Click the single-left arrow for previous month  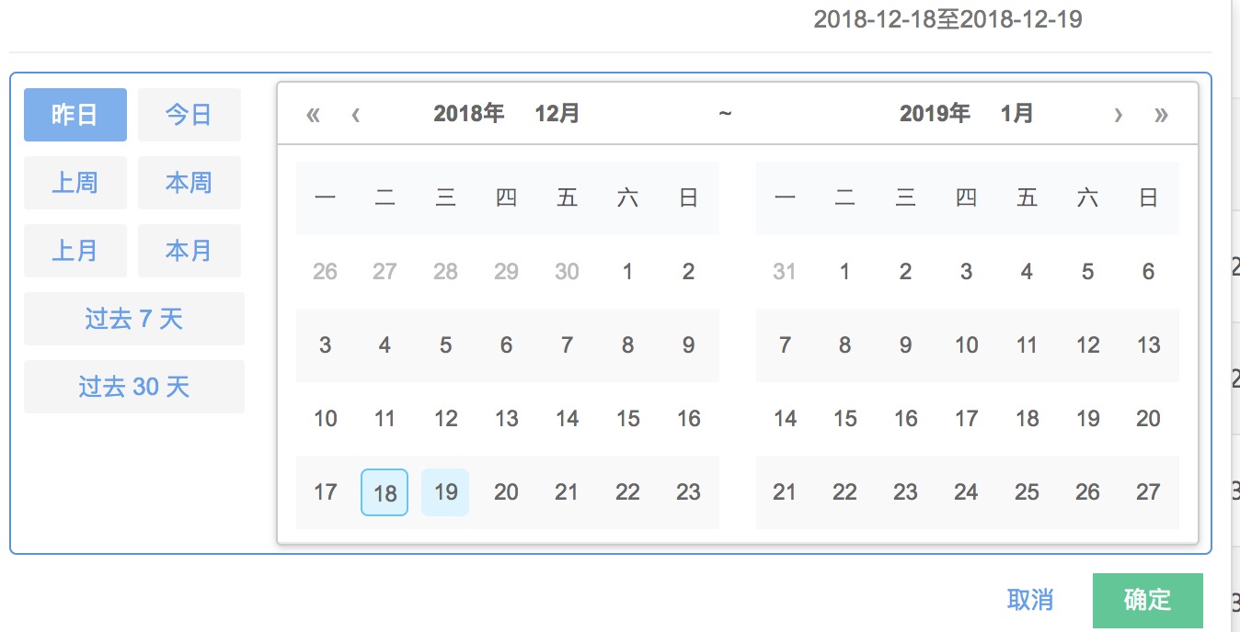354,114
